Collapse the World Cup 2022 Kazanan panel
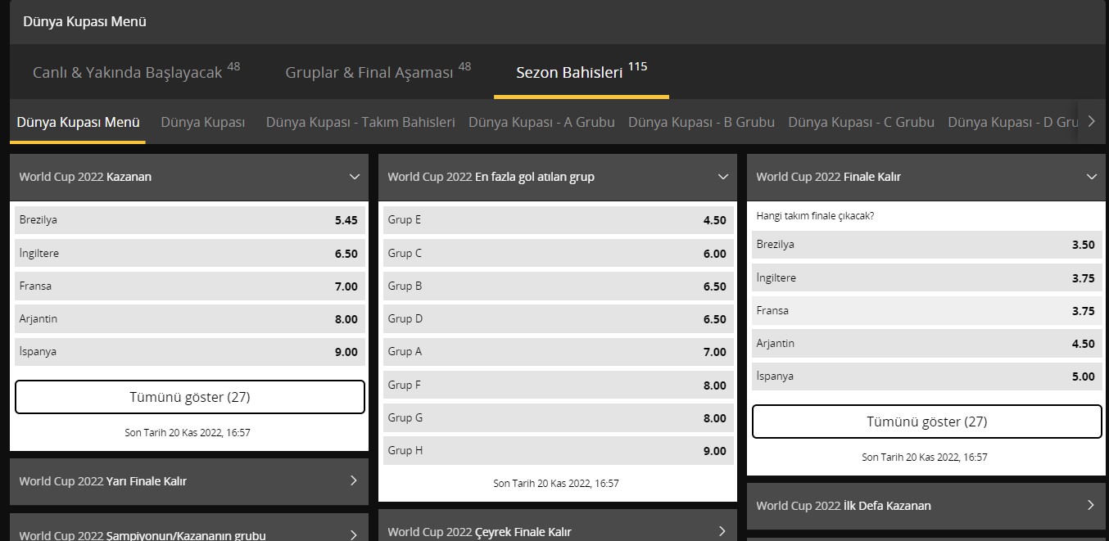 click(354, 177)
